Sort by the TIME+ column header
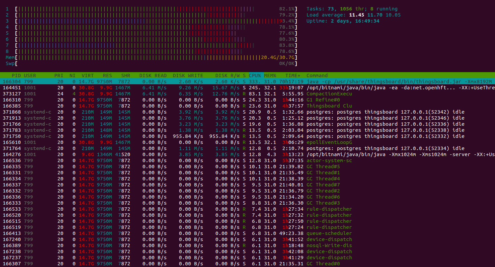495x267 pixels. coord(292,76)
